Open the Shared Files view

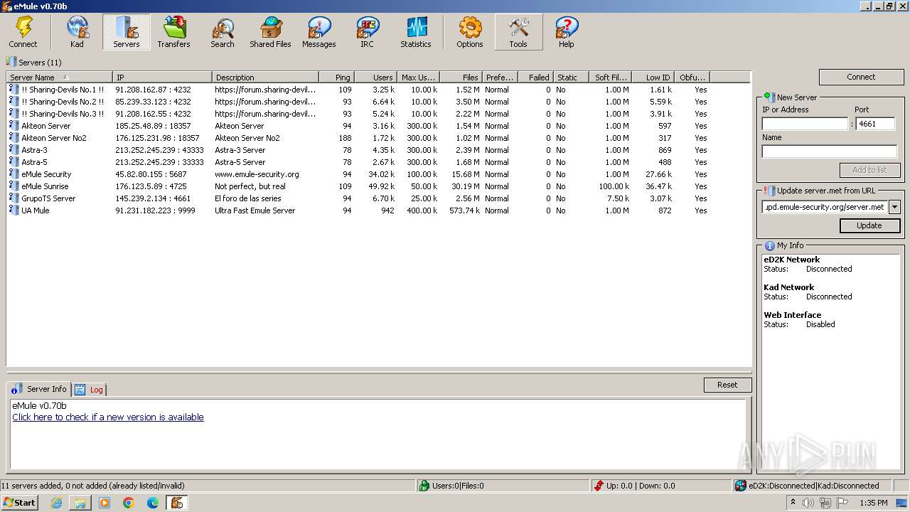click(270, 33)
